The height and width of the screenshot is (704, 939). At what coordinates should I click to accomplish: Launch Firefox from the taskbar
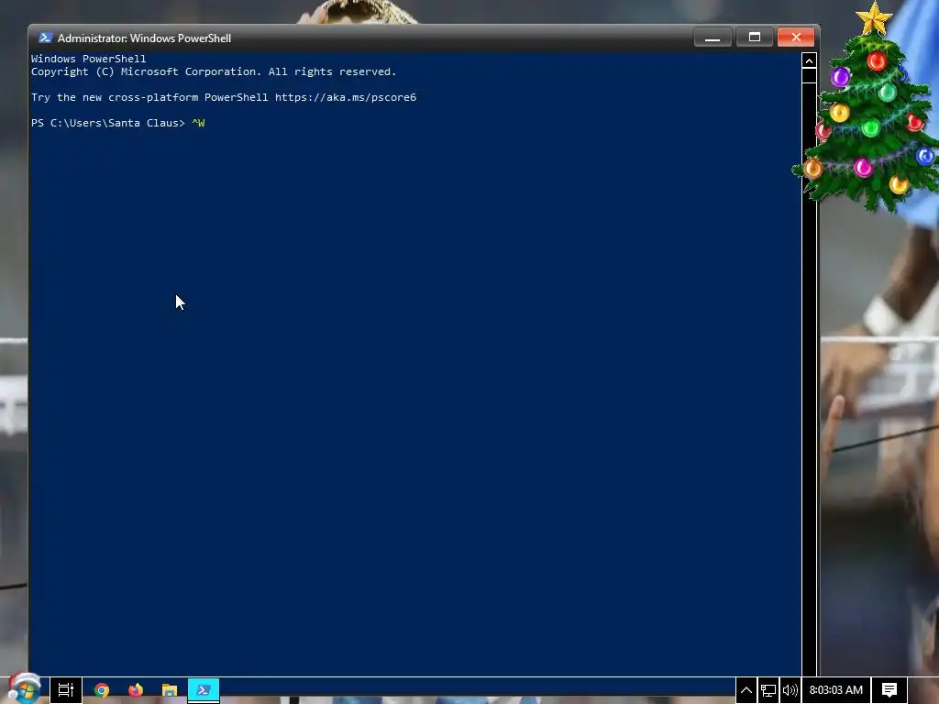(136, 690)
